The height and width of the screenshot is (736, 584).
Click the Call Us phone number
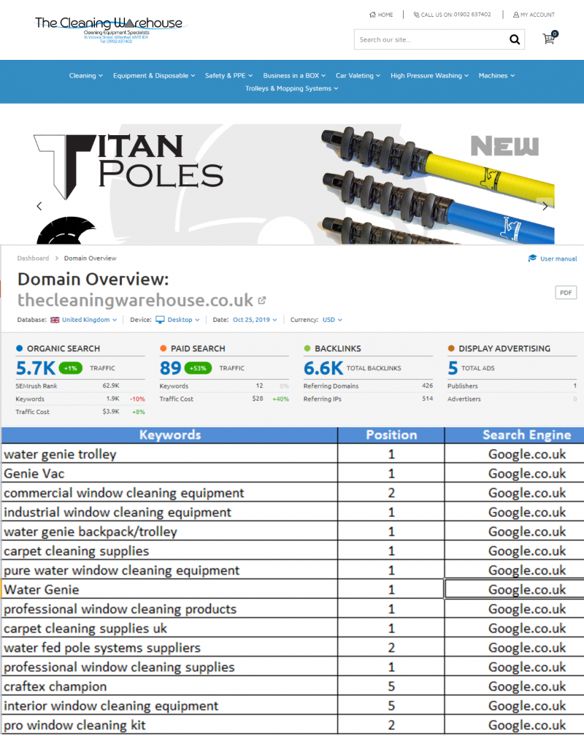tap(472, 15)
